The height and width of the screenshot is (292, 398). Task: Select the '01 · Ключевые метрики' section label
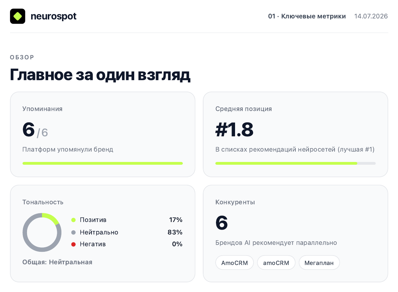point(307,16)
